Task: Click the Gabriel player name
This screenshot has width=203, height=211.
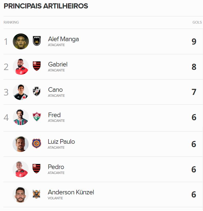Action: coord(58,64)
